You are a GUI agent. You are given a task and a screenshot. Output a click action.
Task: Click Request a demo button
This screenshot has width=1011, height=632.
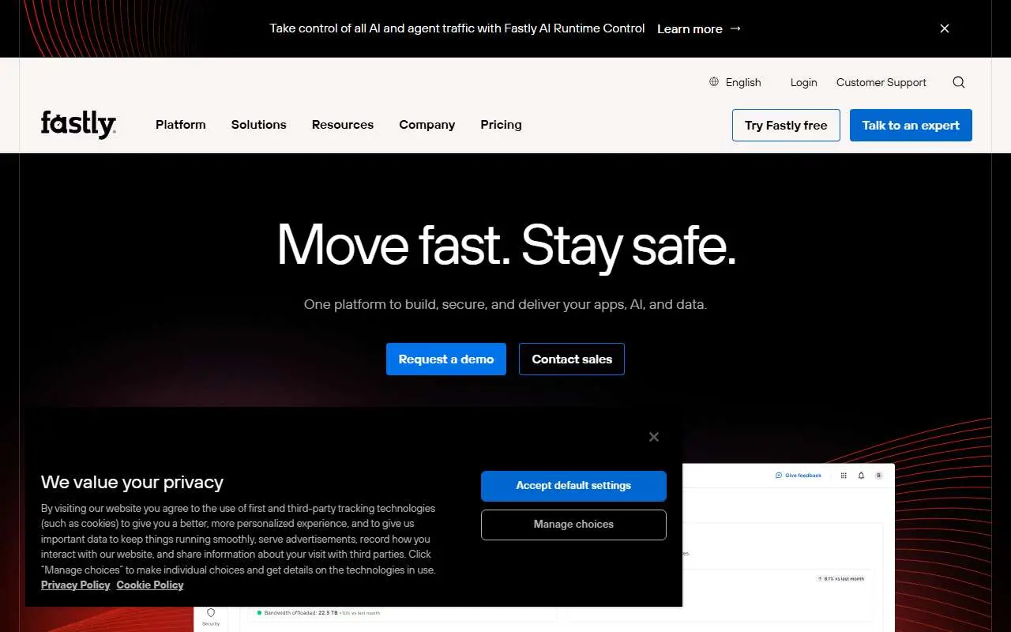coord(446,359)
